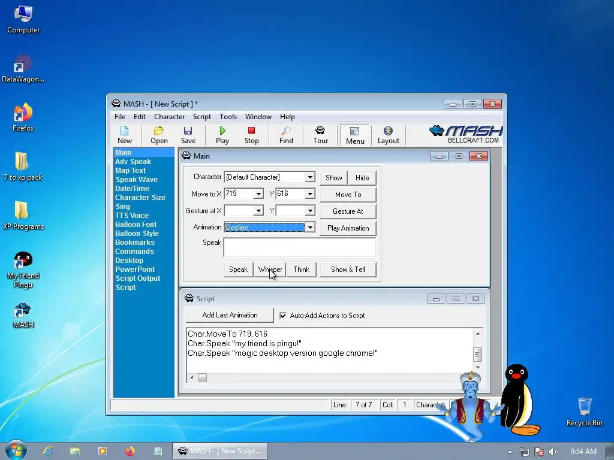Select Adv Speak in the sidebar
This screenshot has height=460, width=614.
tap(133, 162)
